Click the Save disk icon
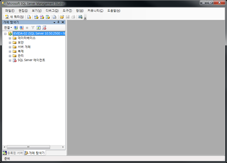The width and height of the screenshot is (227, 163). [x=67, y=17]
